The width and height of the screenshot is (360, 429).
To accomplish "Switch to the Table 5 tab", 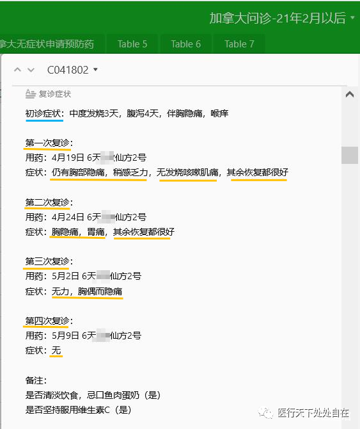I will [x=132, y=44].
